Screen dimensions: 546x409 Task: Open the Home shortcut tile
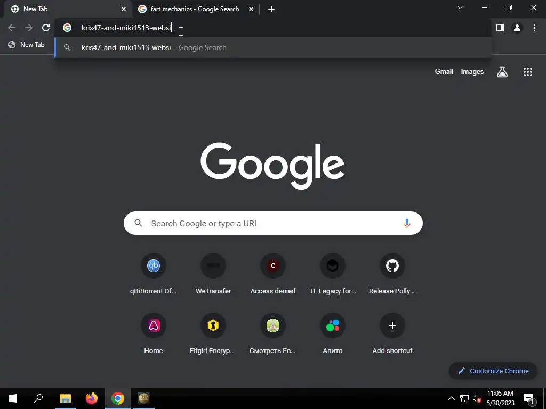click(153, 334)
